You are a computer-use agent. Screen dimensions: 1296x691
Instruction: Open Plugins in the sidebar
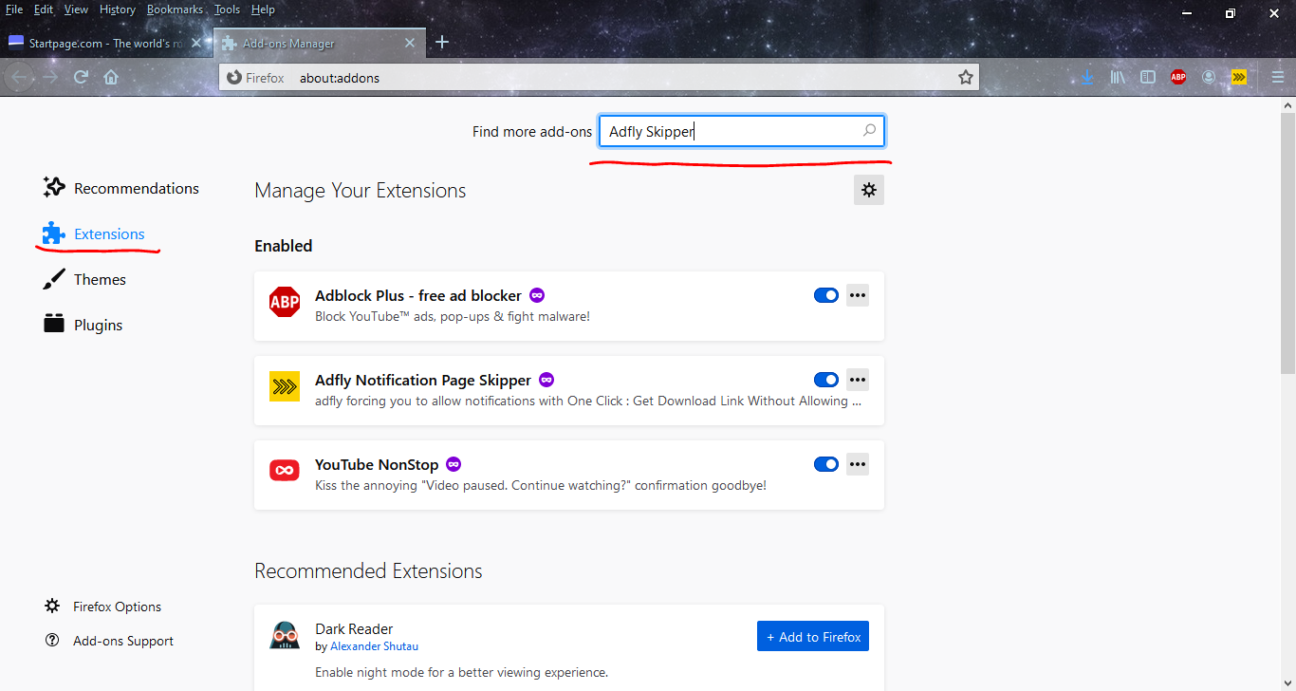coord(83,325)
